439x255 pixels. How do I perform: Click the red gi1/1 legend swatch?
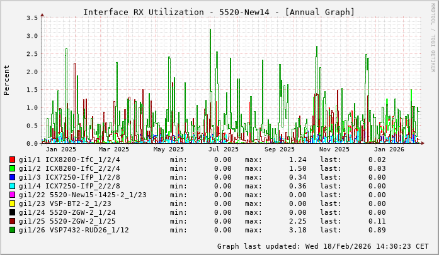pos(13,160)
